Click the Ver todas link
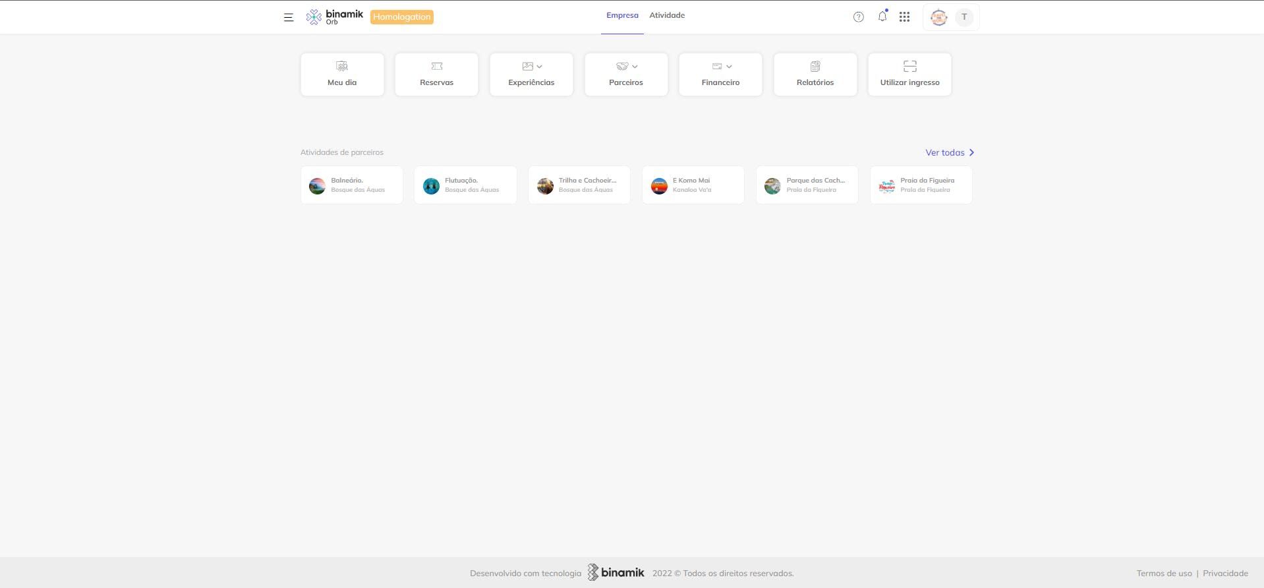The image size is (1264, 588). pyautogui.click(x=945, y=152)
